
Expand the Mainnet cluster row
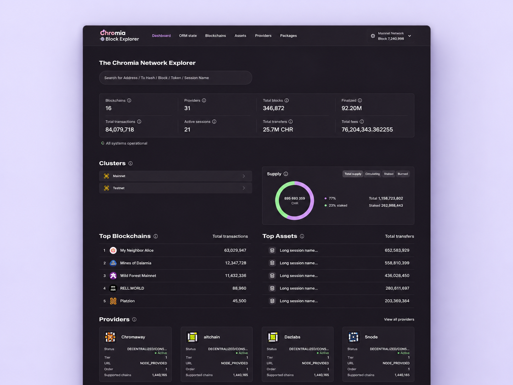[x=176, y=176]
